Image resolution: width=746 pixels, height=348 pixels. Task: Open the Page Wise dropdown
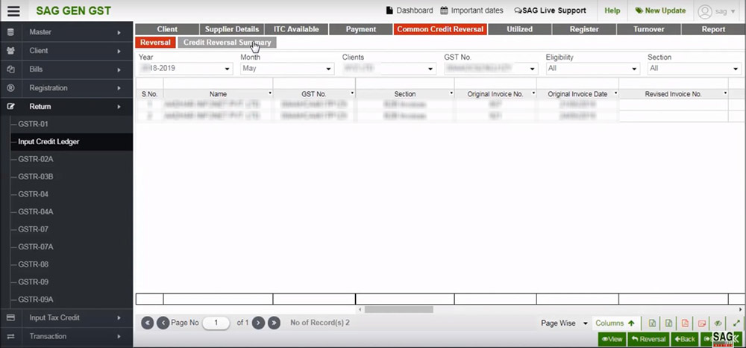coord(564,323)
